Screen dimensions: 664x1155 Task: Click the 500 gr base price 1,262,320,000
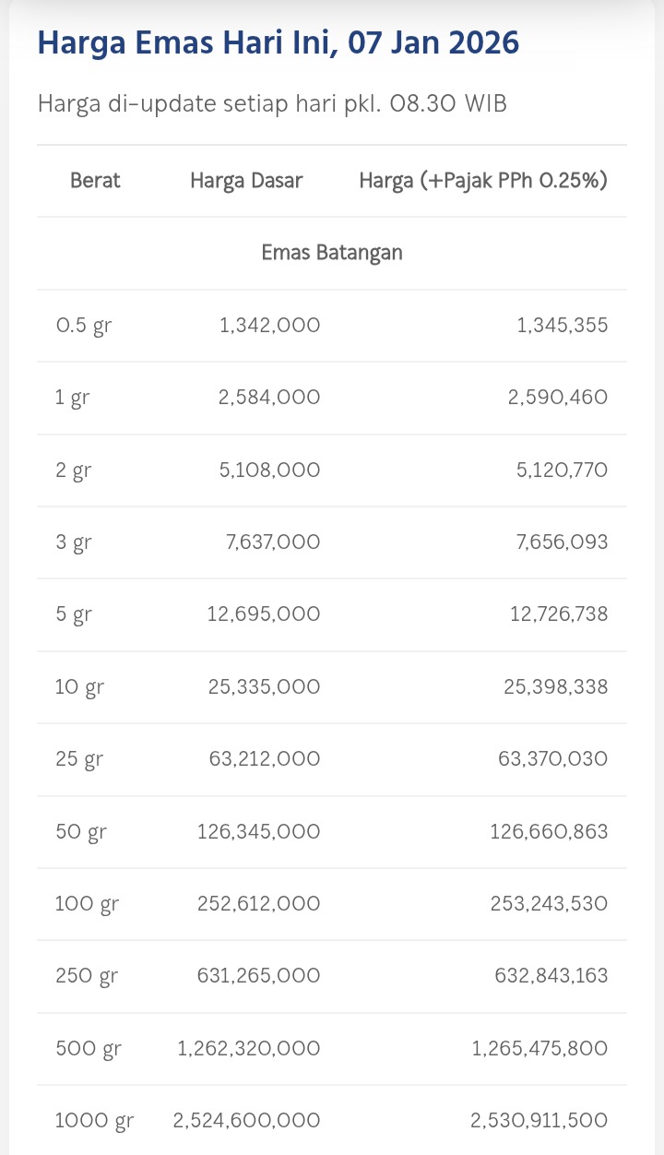click(249, 1049)
